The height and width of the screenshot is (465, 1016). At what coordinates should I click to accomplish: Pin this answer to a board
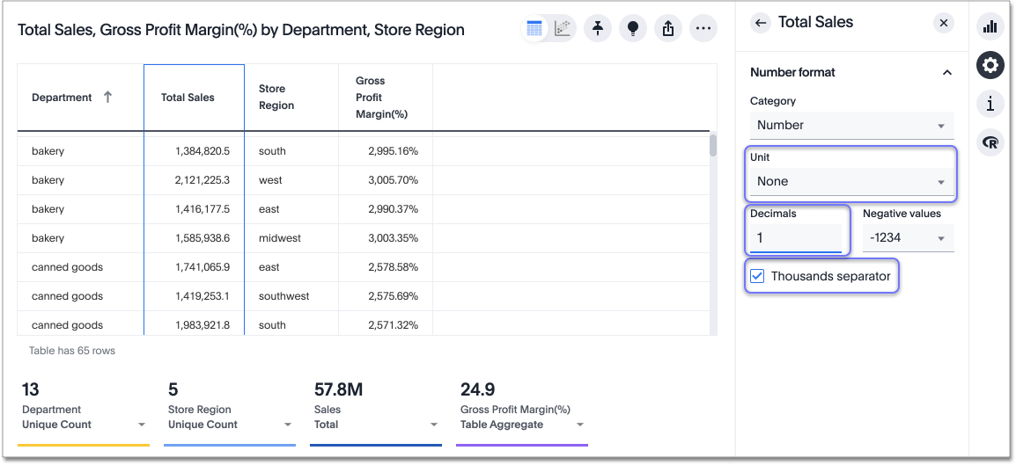[x=598, y=29]
